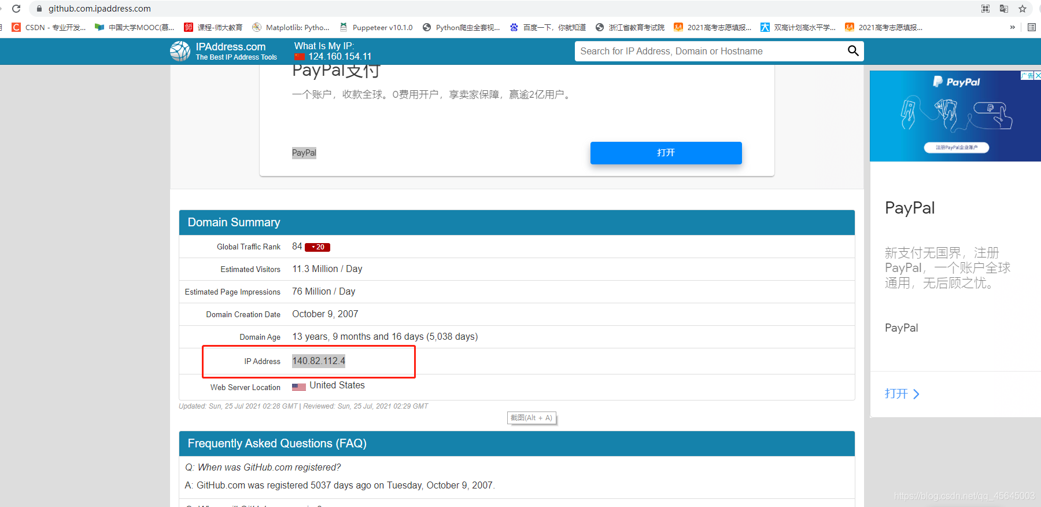
Task: Open the 浙江省教育考试院 bookmark
Action: pyautogui.click(x=630, y=27)
